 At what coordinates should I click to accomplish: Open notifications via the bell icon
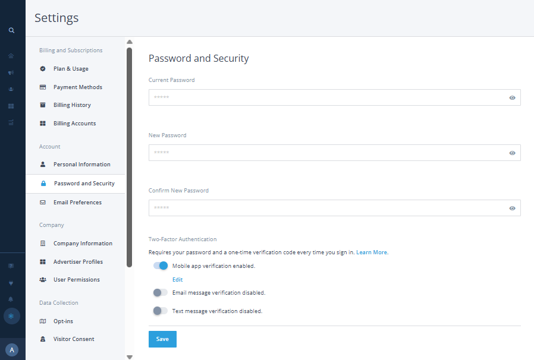[11, 299]
